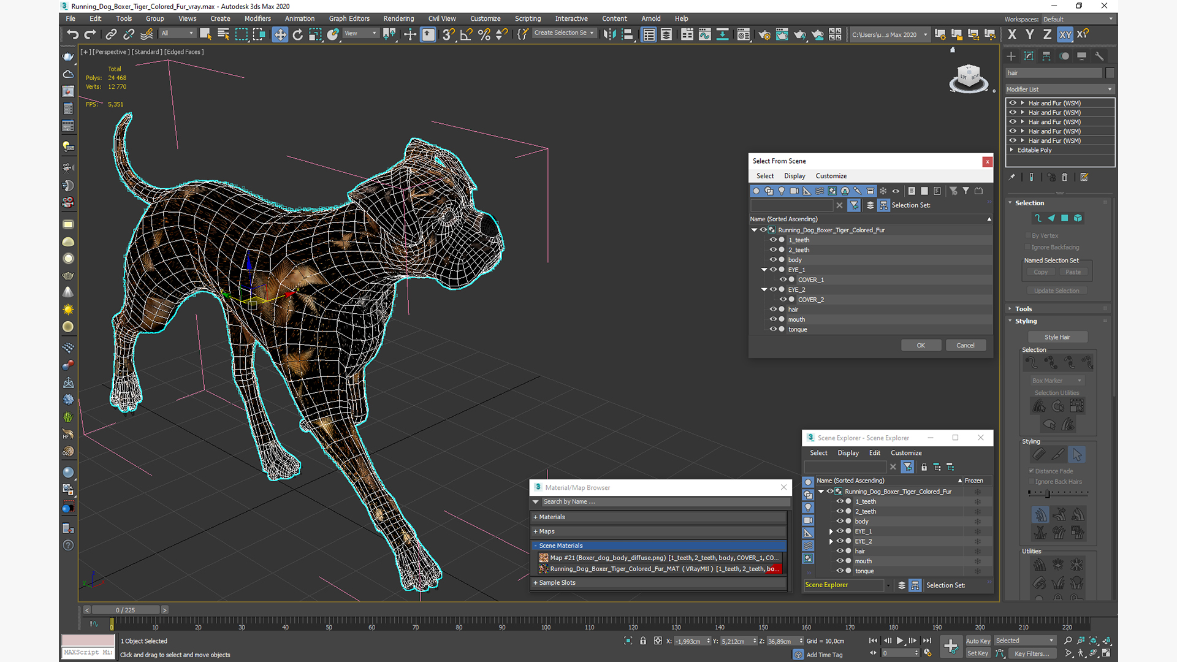Click the Auto Key button
Screen dimensions: 1177x662
pyautogui.click(x=978, y=641)
